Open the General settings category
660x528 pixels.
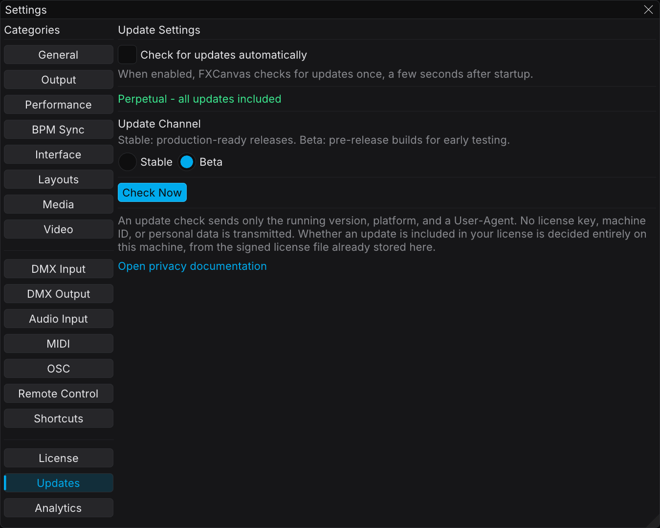coord(59,55)
